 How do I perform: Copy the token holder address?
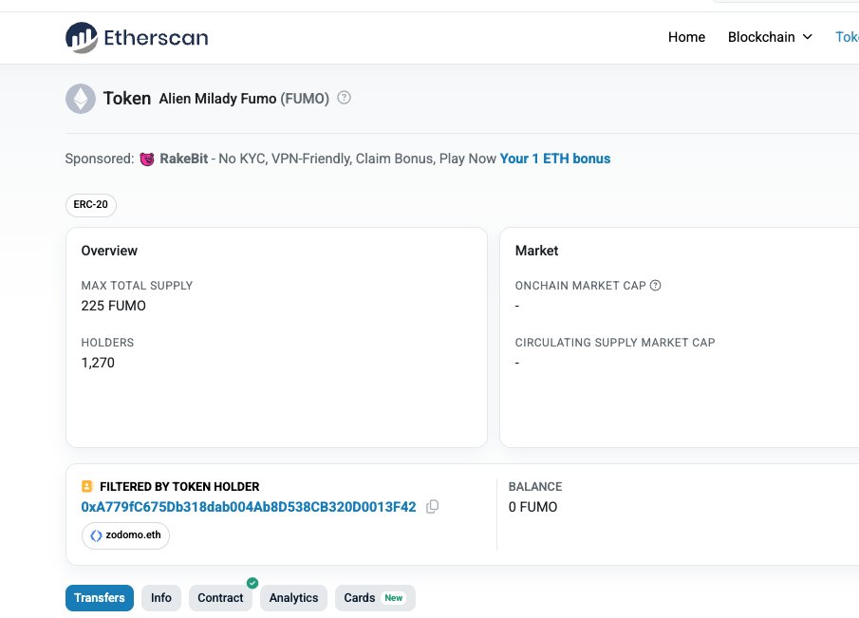tap(432, 507)
